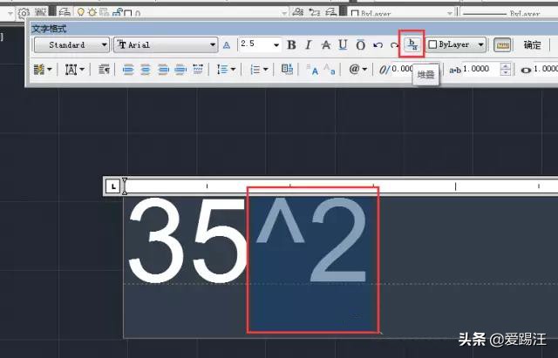Convert text to lowercase

coord(330,70)
